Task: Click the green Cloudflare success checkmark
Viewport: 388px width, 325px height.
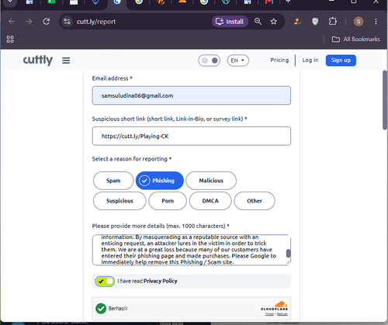Action: coord(101,308)
